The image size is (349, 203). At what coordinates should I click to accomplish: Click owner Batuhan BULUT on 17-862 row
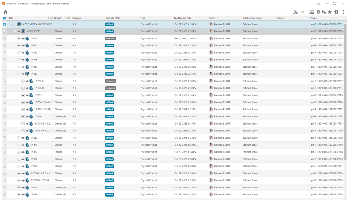222,138
